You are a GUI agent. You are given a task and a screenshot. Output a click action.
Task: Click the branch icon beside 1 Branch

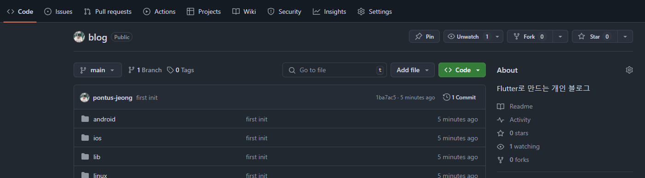pyautogui.click(x=132, y=70)
